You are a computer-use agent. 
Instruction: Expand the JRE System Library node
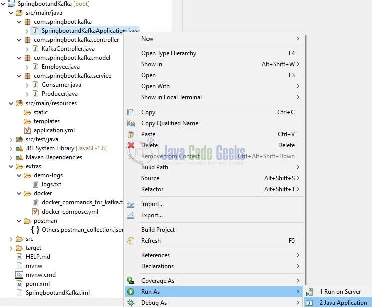[11, 149]
